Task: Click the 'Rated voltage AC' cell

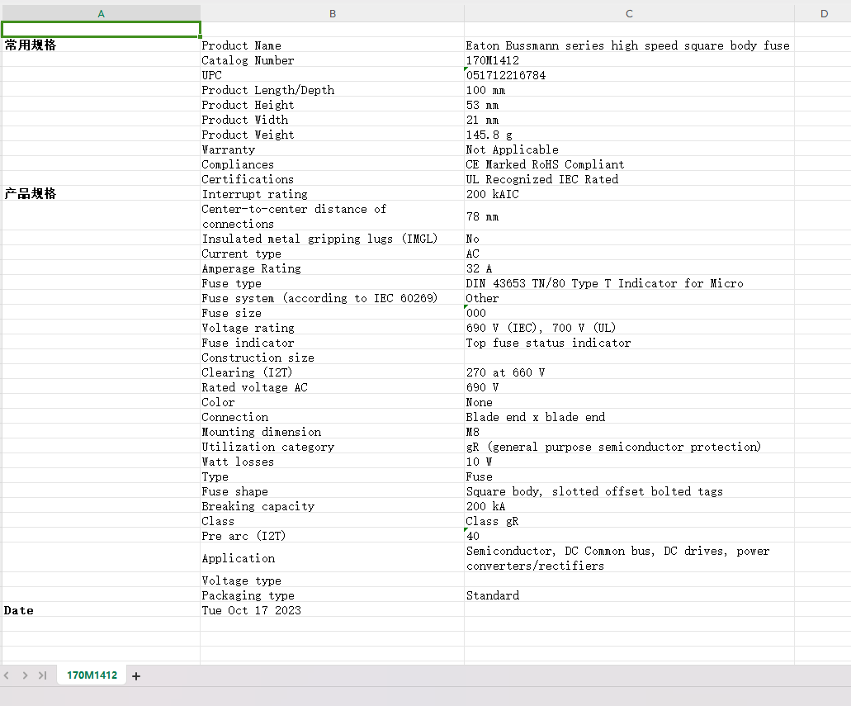Action: [x=332, y=387]
